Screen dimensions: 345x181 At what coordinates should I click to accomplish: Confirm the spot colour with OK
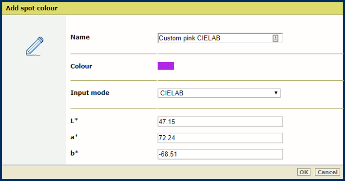[x=304, y=172]
